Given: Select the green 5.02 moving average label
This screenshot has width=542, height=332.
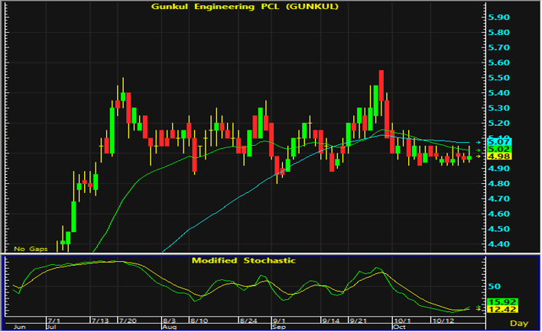Looking at the screenshot, I should coord(499,150).
